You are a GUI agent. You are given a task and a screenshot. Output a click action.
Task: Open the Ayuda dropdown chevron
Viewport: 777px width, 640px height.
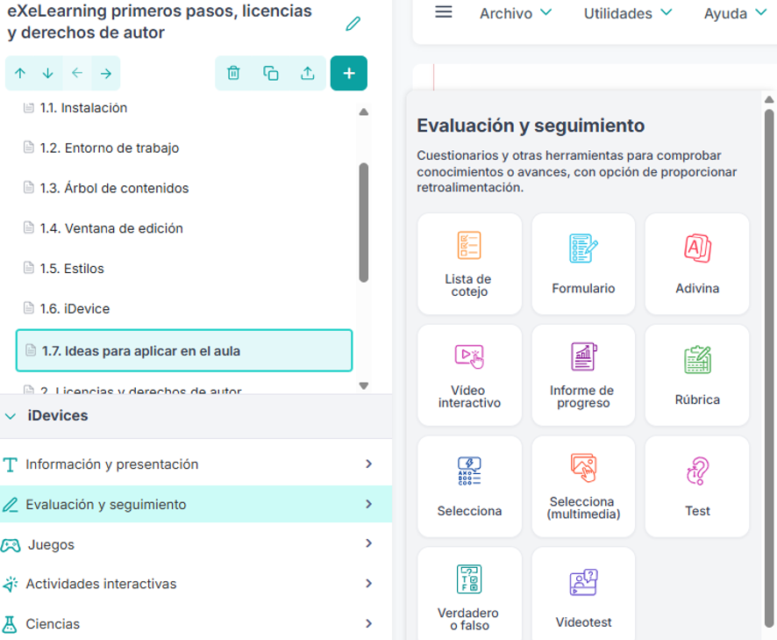760,12
